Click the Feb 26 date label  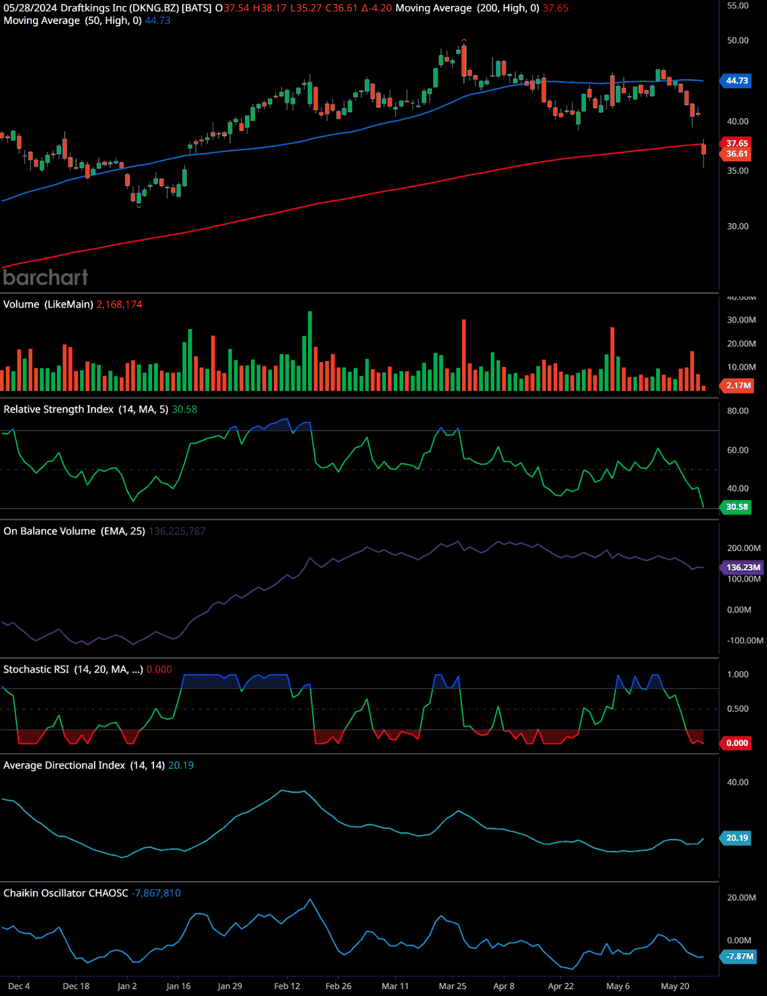(x=339, y=986)
